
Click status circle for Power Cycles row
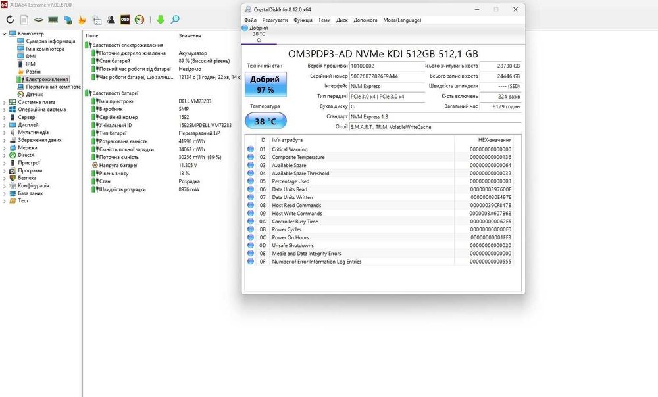pos(251,229)
